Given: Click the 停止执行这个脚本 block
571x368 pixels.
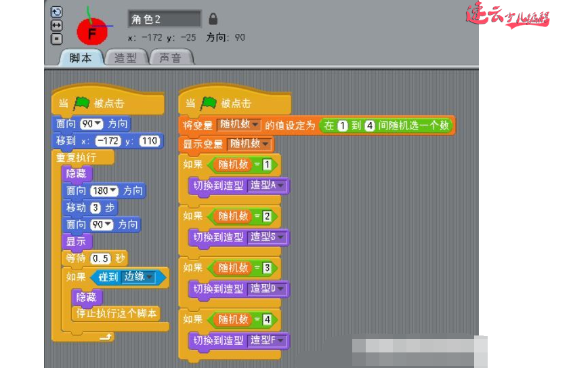Looking at the screenshot, I should 117,314.
